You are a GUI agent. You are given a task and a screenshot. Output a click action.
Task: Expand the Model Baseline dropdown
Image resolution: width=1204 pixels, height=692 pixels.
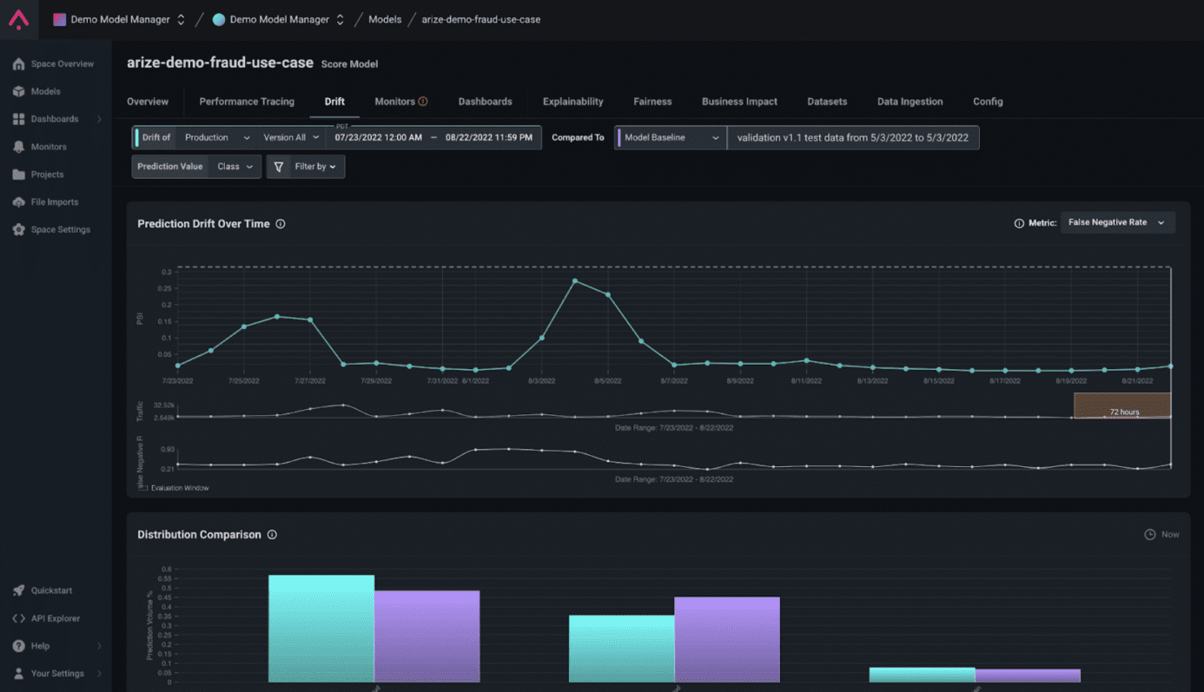[x=670, y=137]
